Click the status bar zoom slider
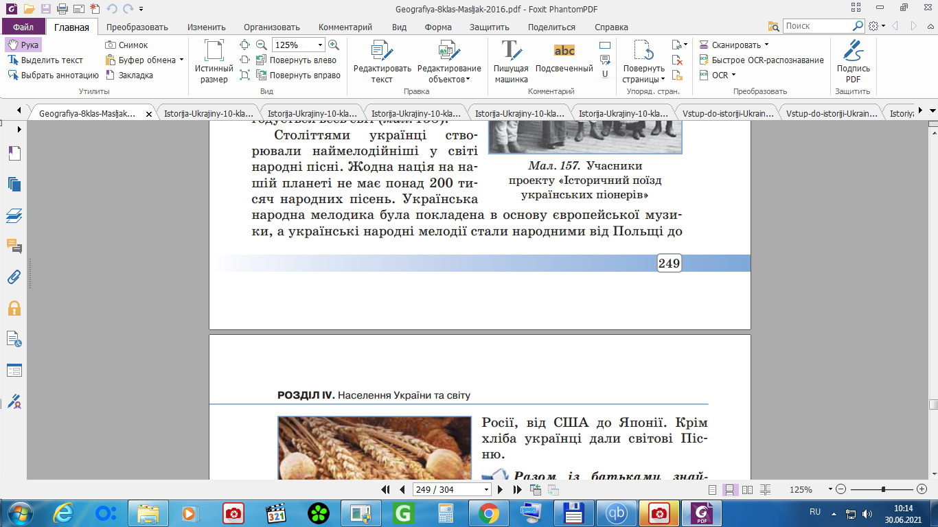 click(x=883, y=490)
